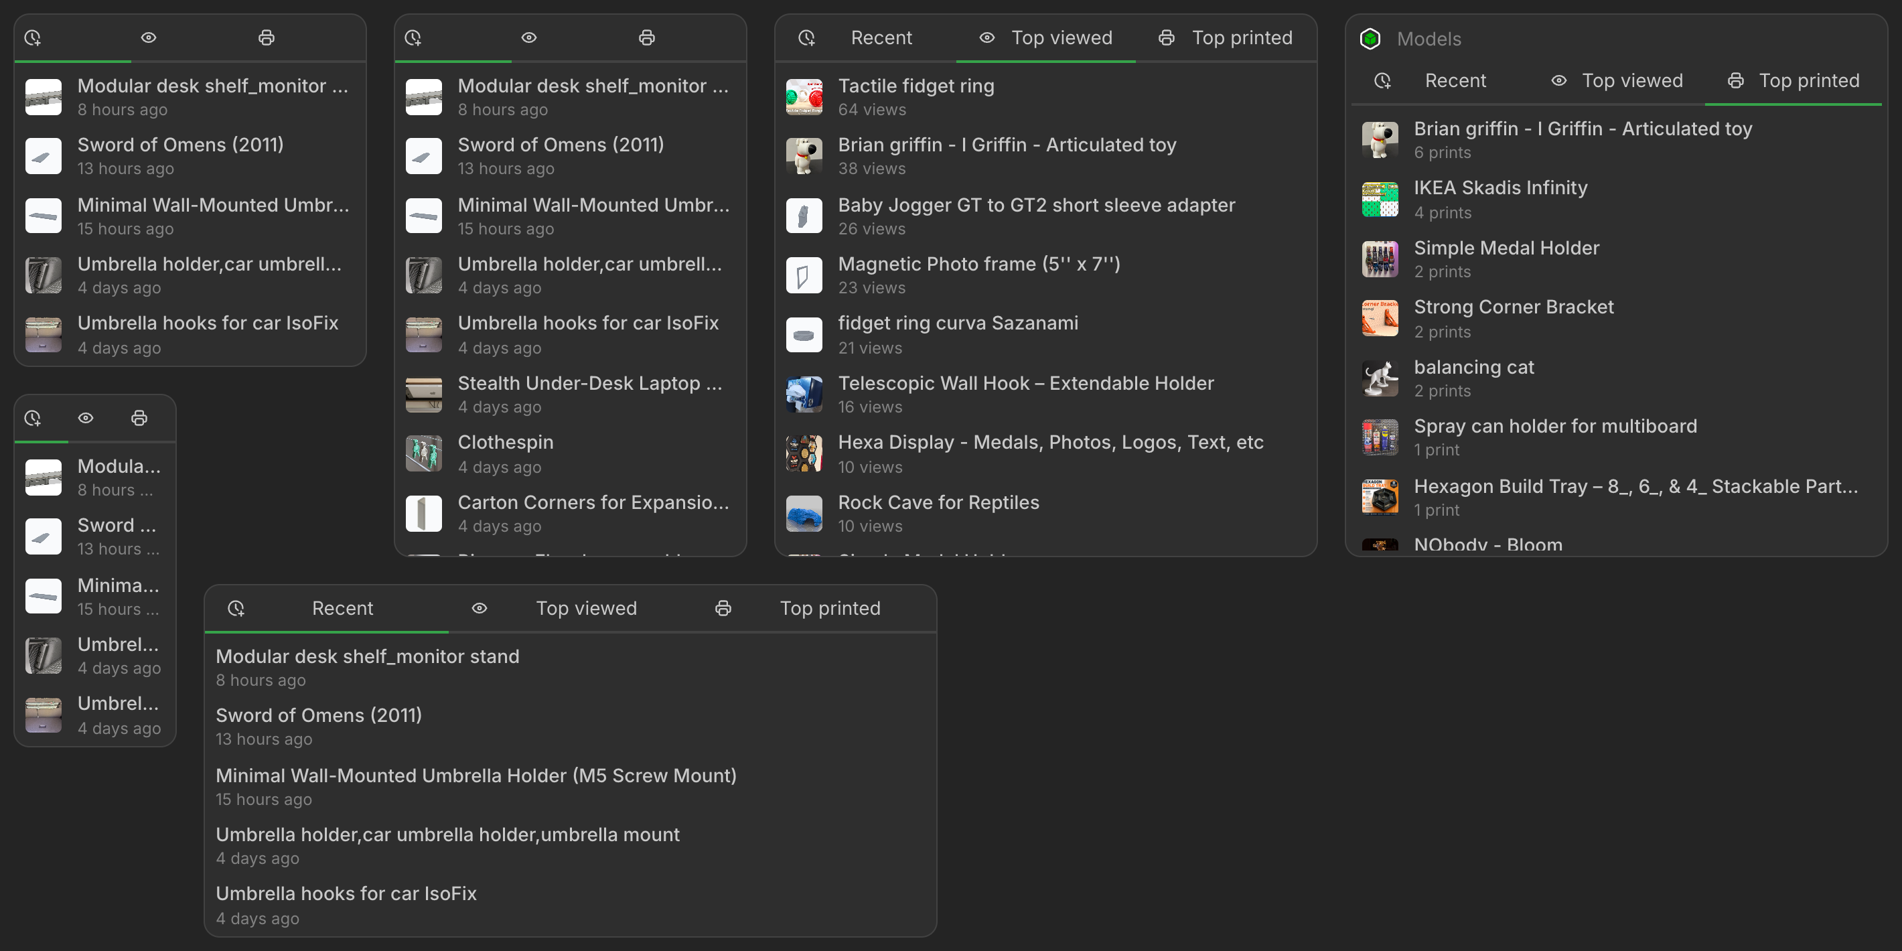Click the clock icon next to Recent above Tactile fidget ring

[x=806, y=38]
